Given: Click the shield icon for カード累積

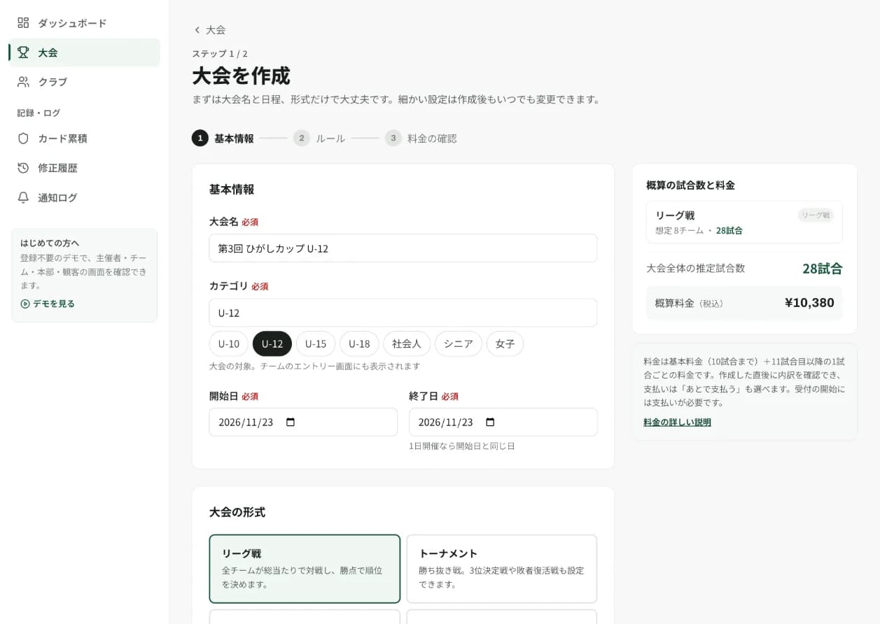Looking at the screenshot, I should click(23, 139).
